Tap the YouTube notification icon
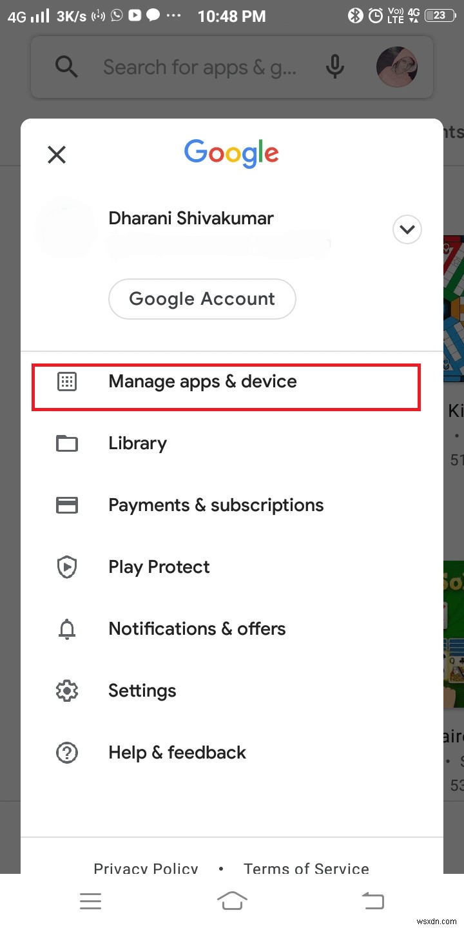Image resolution: width=464 pixels, height=928 pixels. click(135, 15)
